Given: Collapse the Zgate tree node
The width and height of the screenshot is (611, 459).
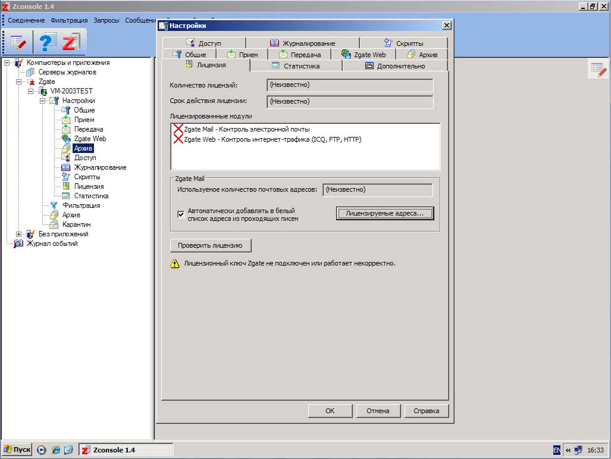Looking at the screenshot, I should click(18, 82).
